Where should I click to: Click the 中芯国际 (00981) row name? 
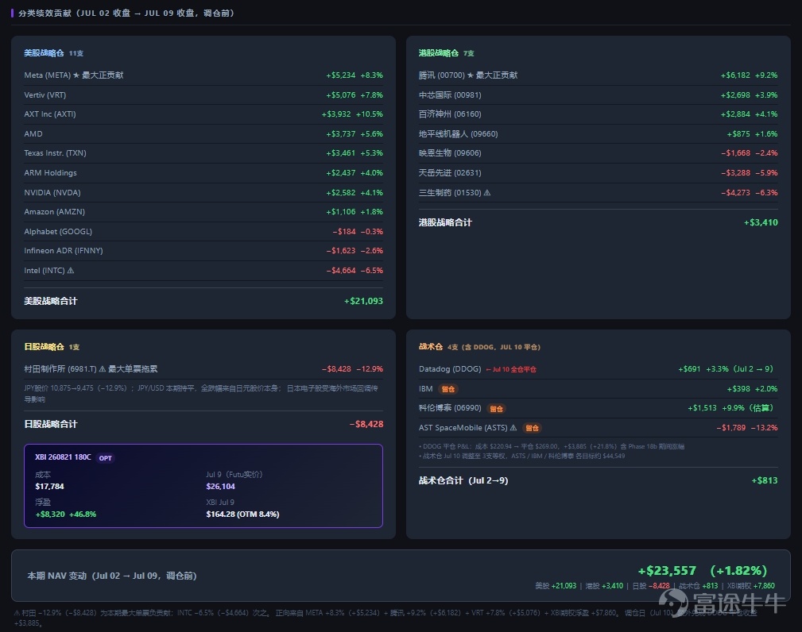(450, 95)
